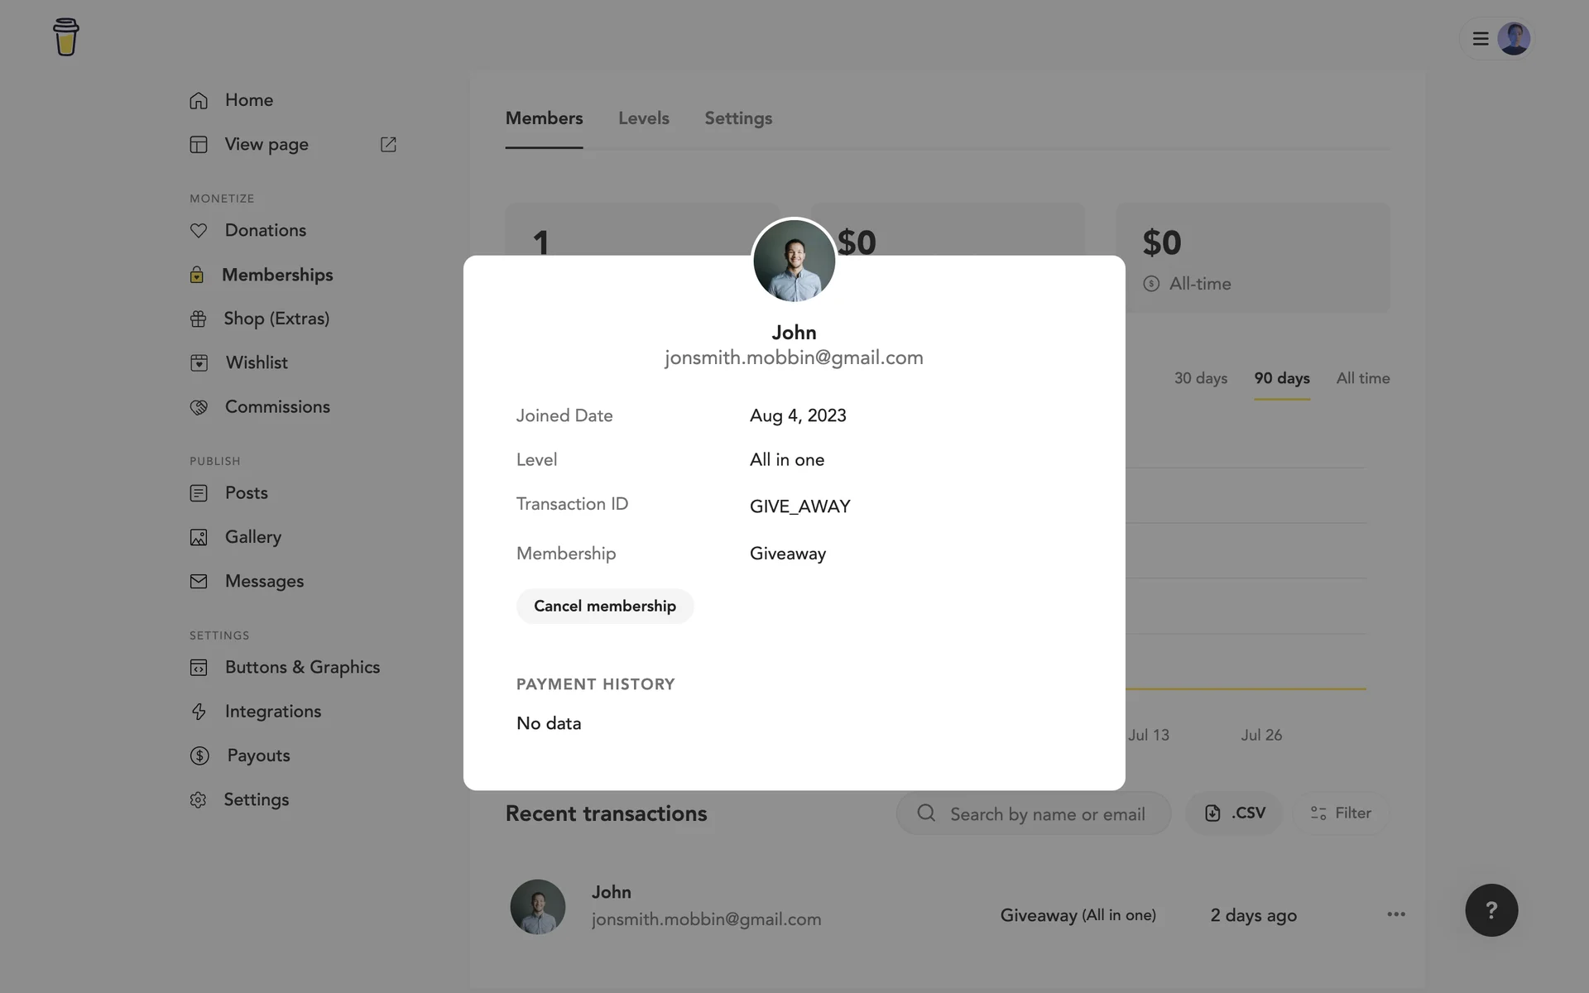Screen dimensions: 1589x993
Task: Select the All time range
Action: pos(1362,378)
